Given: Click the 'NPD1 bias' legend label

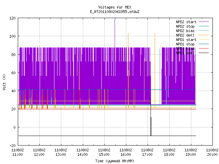Looking at the screenshot, I should point(185,49).
